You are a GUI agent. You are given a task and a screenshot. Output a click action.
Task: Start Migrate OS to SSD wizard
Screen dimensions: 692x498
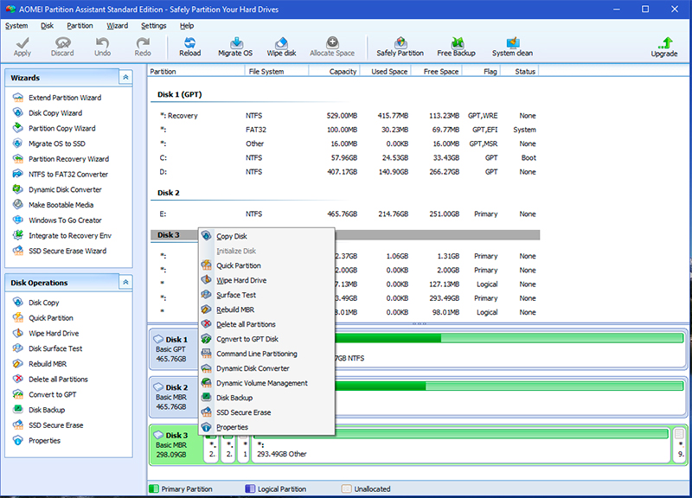[57, 144]
